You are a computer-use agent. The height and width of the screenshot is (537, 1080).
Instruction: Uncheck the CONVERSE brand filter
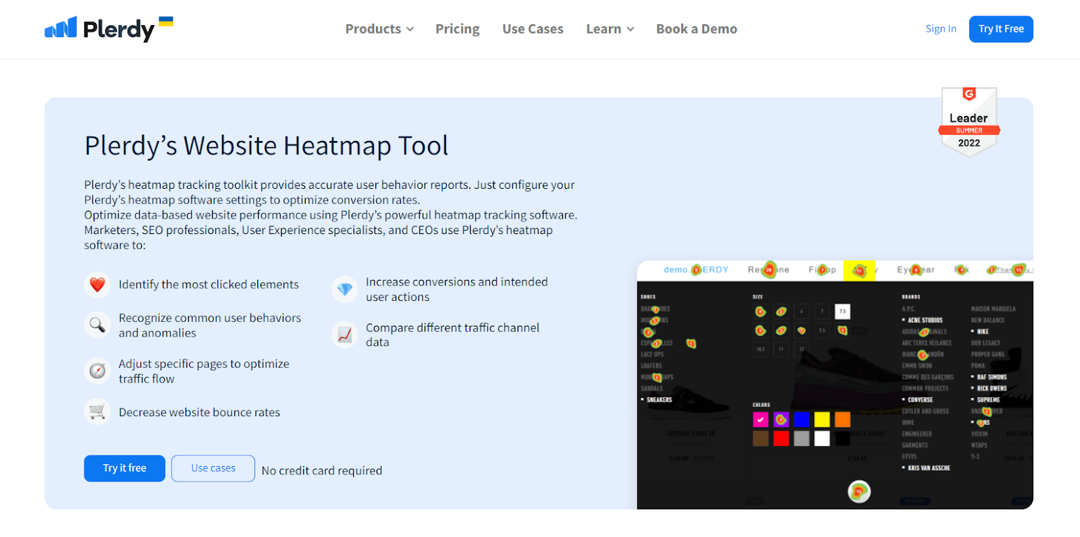[x=917, y=400]
